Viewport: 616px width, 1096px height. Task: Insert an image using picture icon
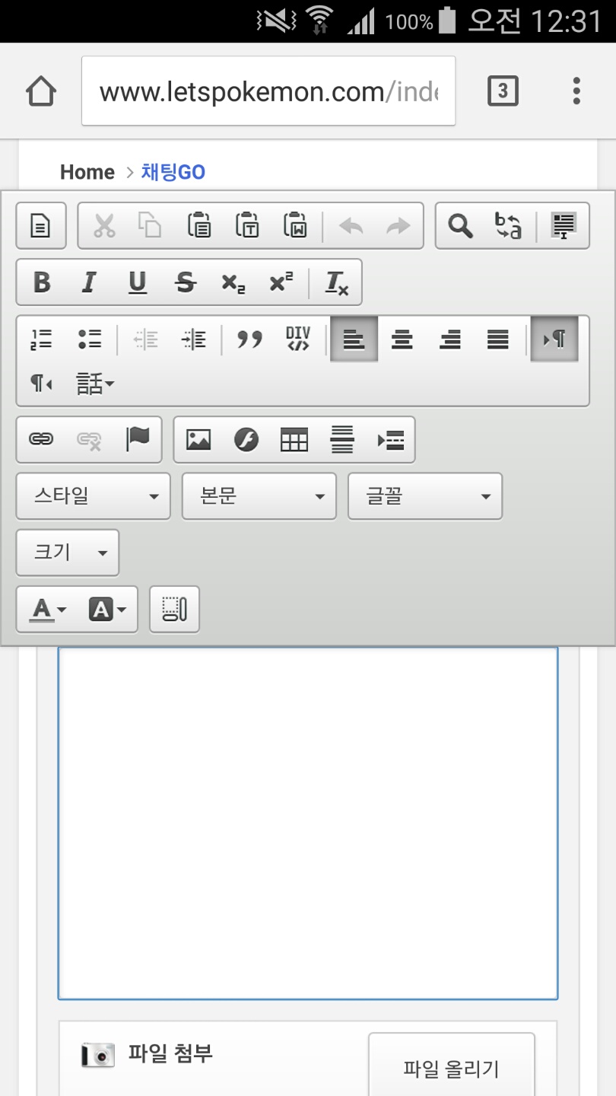198,440
